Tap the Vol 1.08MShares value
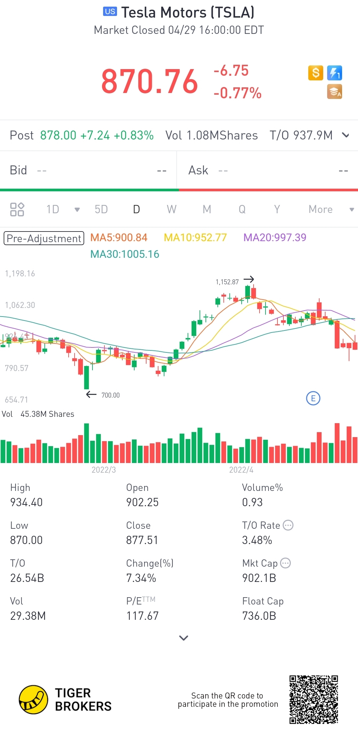The image size is (358, 748). point(211,135)
